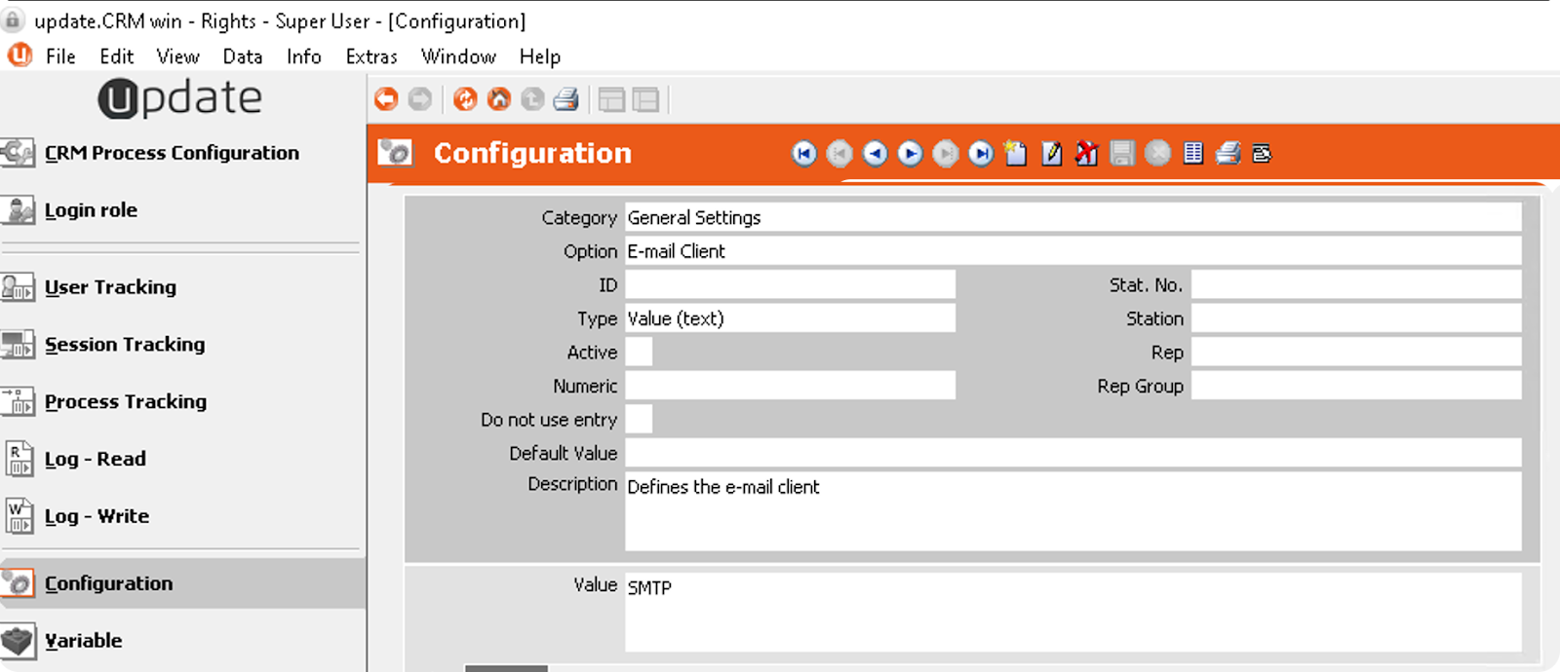Go to the next record
Screen dimensions: 1560x672
coord(910,153)
